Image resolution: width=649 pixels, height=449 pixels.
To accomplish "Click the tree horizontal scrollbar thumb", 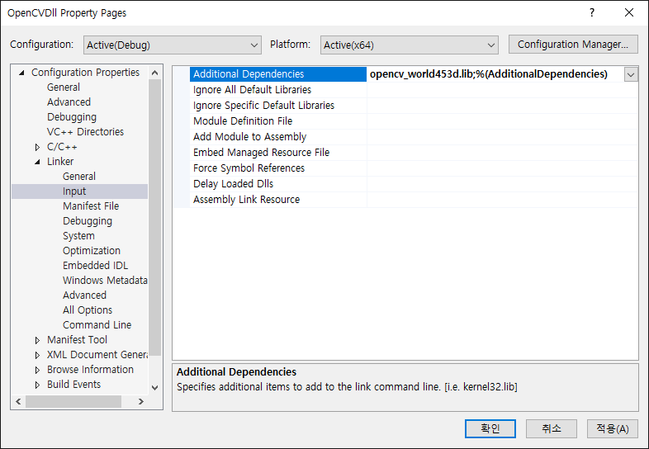I will click(73, 401).
